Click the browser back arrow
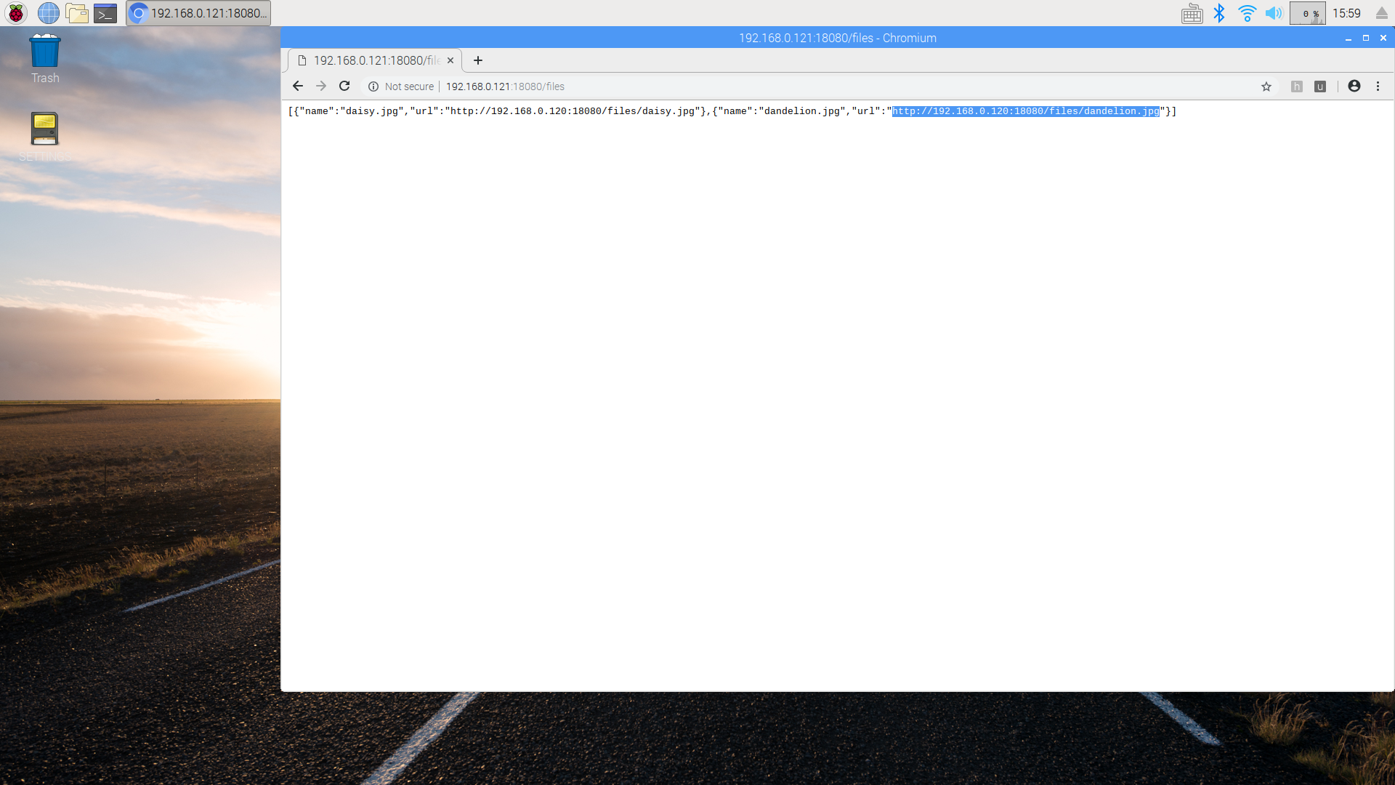 (x=298, y=86)
